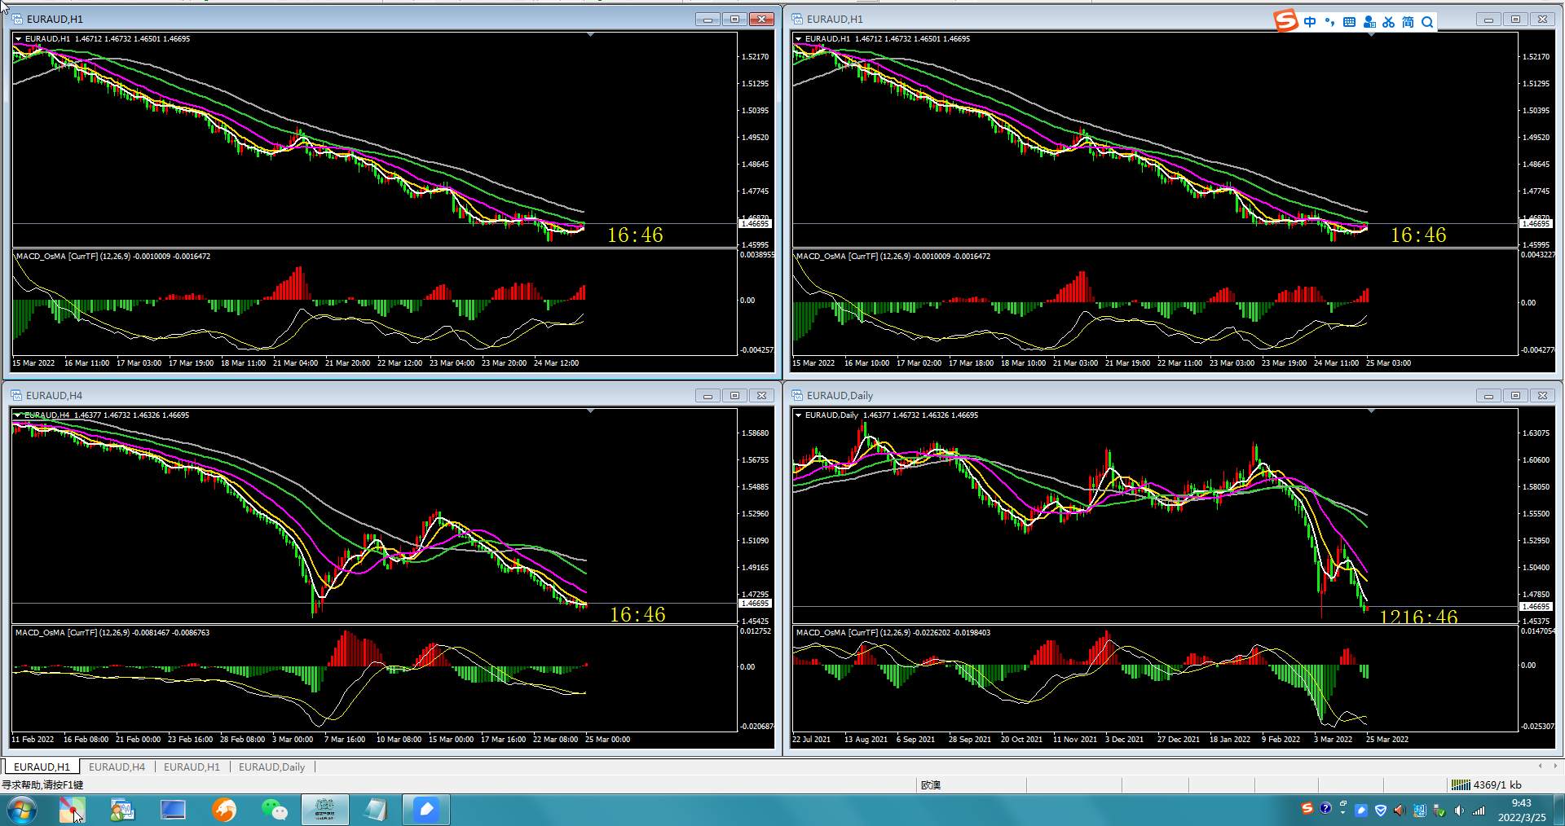
Task: Click the Sogou input method logo
Action: click(x=1286, y=21)
